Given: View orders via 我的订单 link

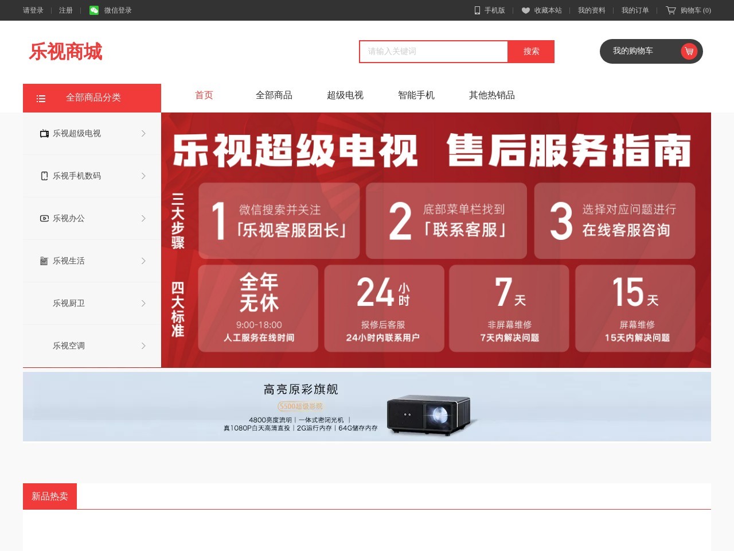Looking at the screenshot, I should pyautogui.click(x=634, y=10).
